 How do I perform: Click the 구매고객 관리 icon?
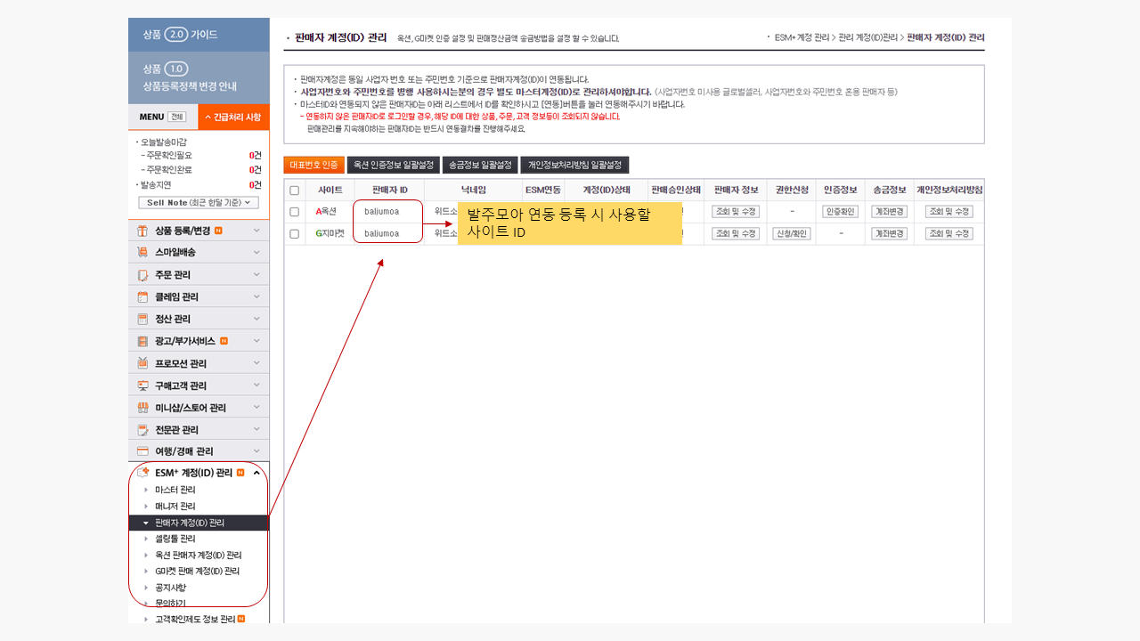(142, 385)
